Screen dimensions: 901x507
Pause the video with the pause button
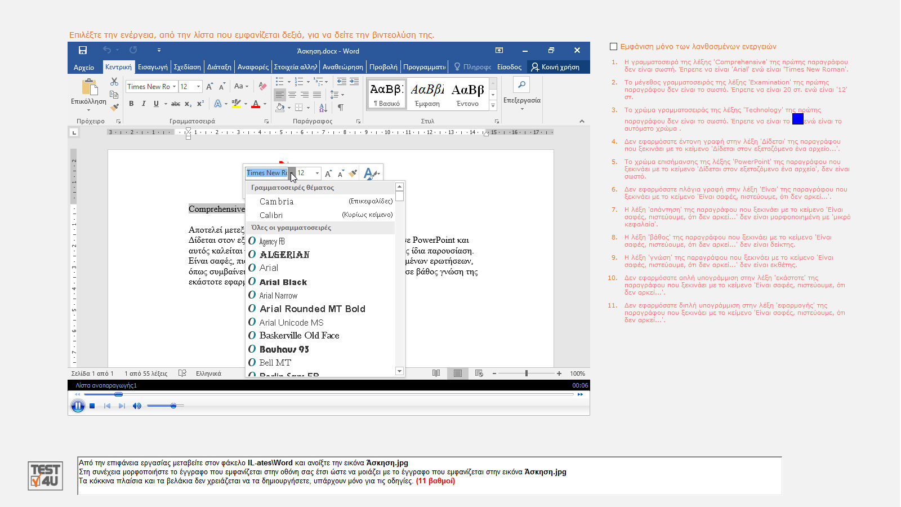click(78, 406)
